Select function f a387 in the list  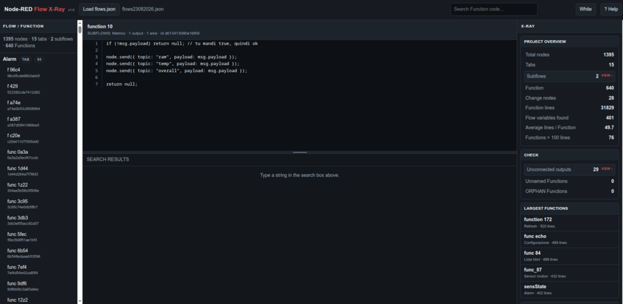pos(40,122)
